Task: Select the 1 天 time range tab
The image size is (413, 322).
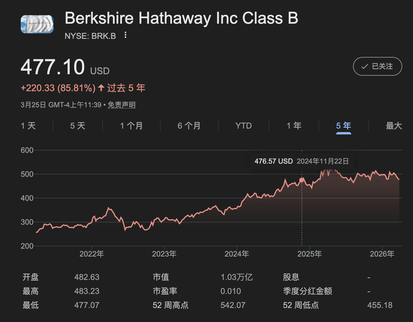Action: pyautogui.click(x=28, y=126)
